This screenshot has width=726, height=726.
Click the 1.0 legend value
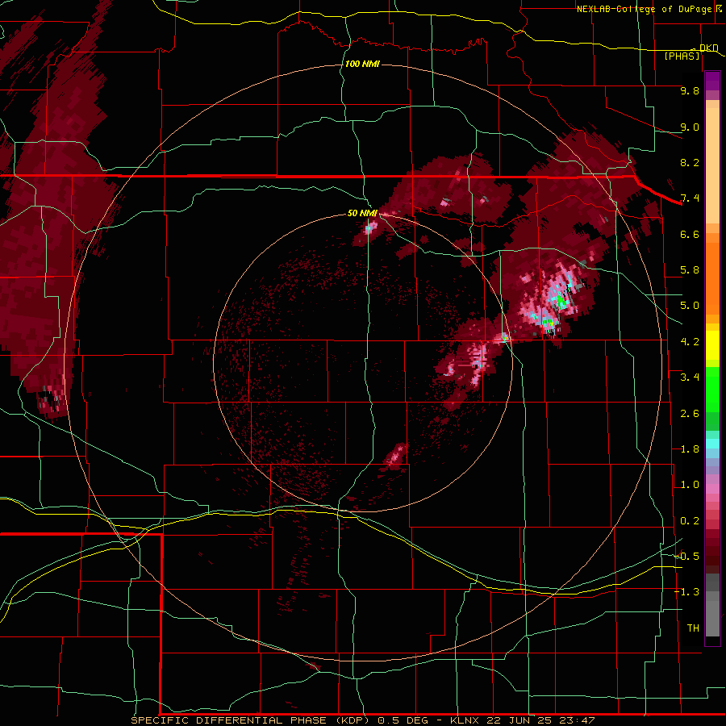click(690, 485)
